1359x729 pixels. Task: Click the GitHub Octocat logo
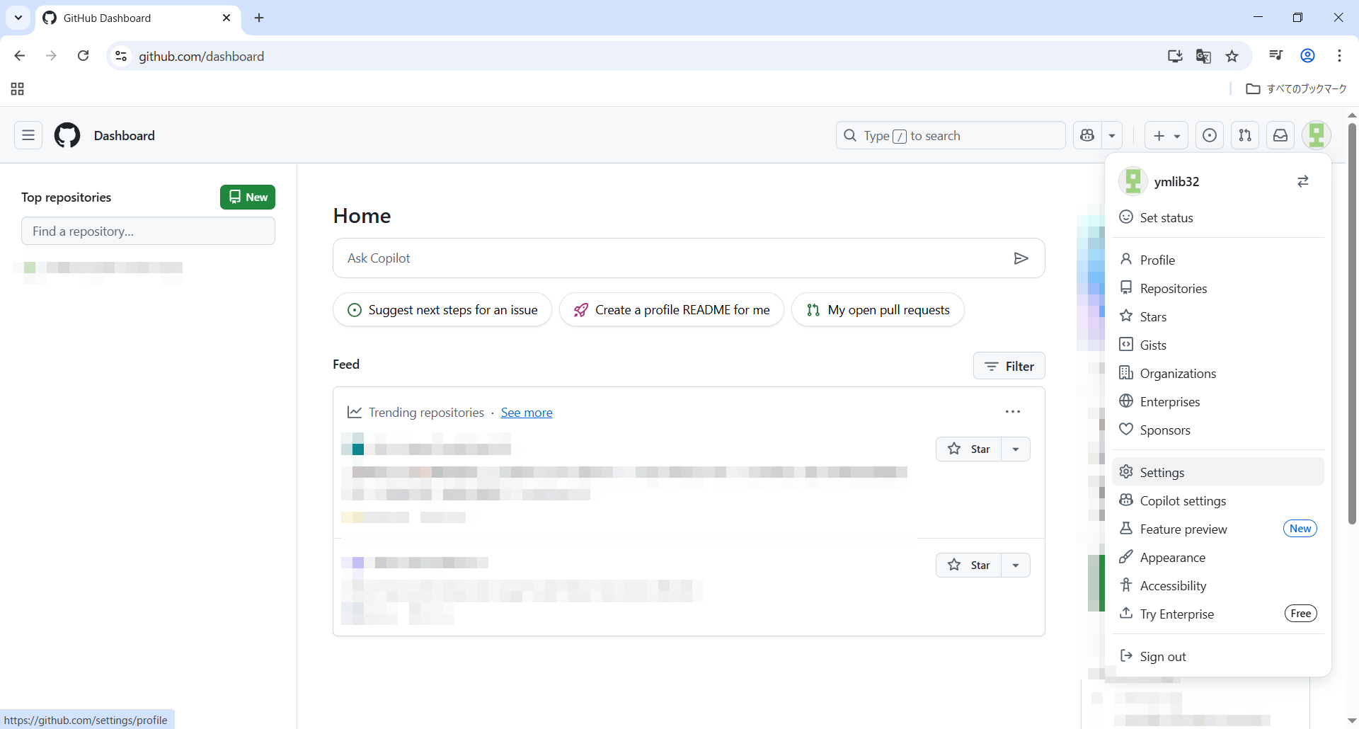(x=67, y=135)
